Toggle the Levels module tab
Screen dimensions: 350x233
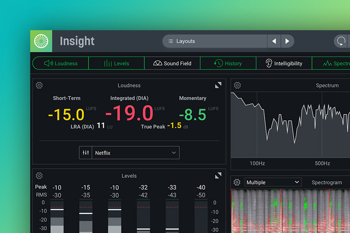tap(116, 63)
